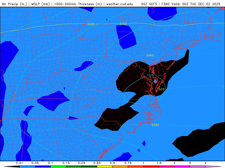225x168 pixels.
Task: Click the magenta 2–3 legend swatch
Action: 182,167
